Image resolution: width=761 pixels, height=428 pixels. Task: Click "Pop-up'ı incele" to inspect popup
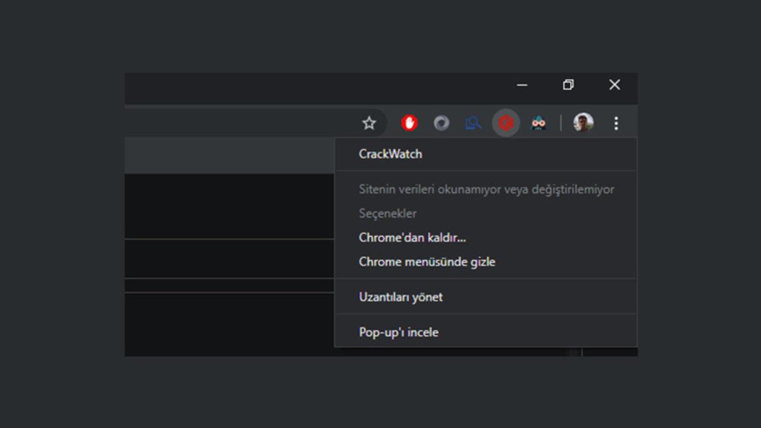[398, 332]
